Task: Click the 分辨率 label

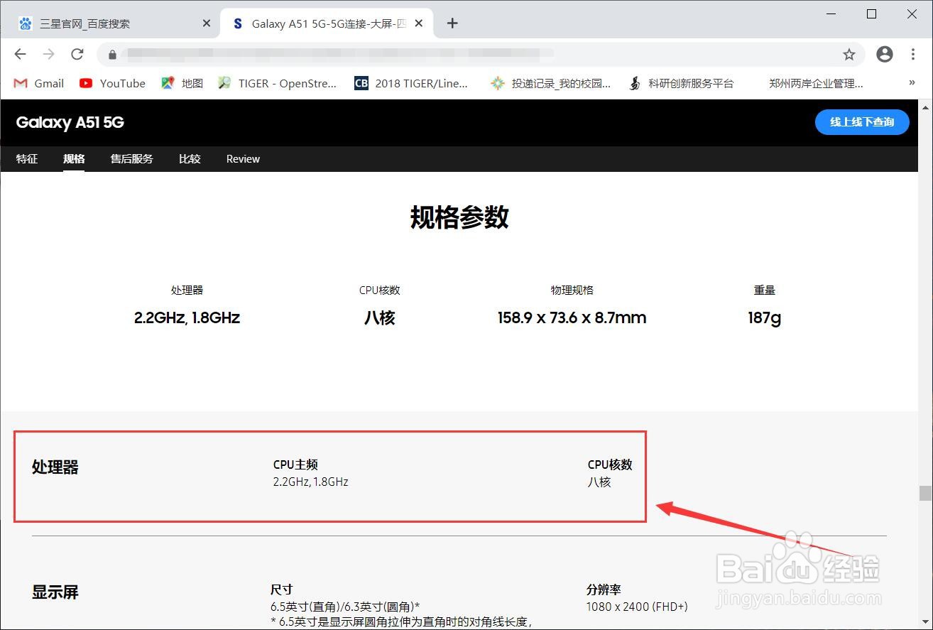Action: [x=604, y=590]
